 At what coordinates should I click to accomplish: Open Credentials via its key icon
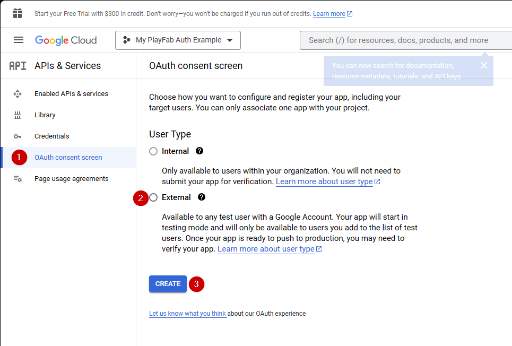tap(19, 136)
